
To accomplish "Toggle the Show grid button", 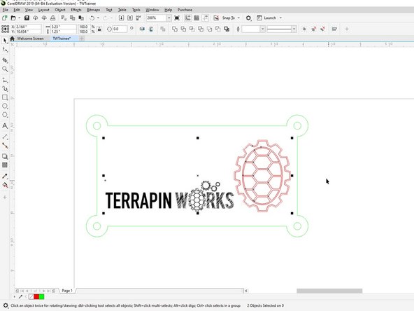I will click(x=197, y=18).
